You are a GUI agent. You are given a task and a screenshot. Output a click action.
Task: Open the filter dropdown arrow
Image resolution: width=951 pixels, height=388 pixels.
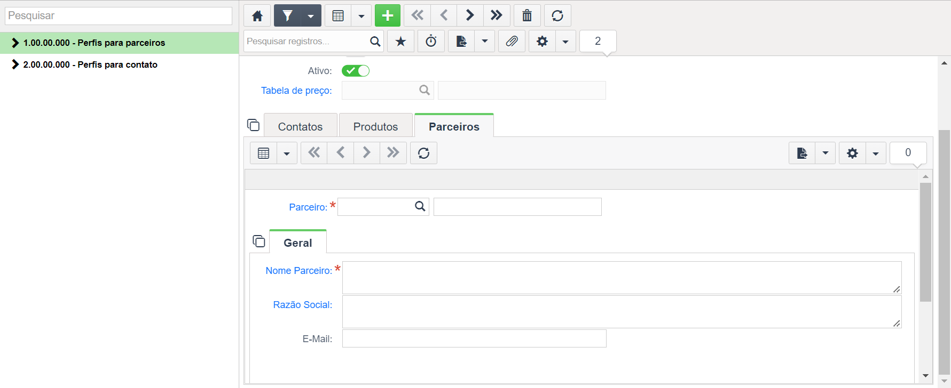pos(311,15)
